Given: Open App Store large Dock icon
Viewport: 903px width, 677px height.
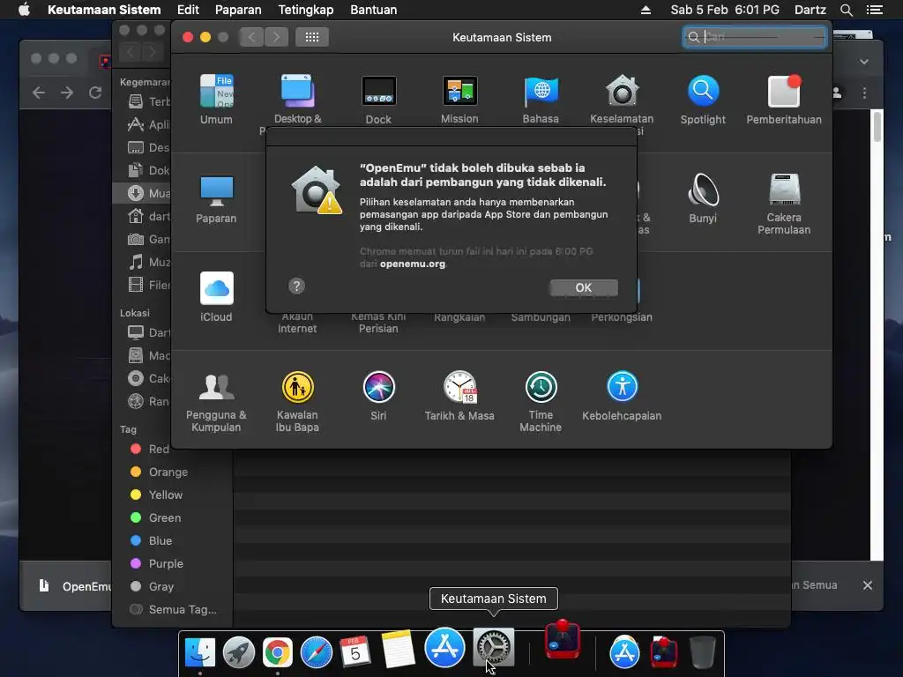Looking at the screenshot, I should (444, 647).
